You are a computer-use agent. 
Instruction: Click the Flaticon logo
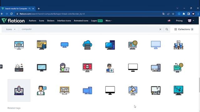13,21
